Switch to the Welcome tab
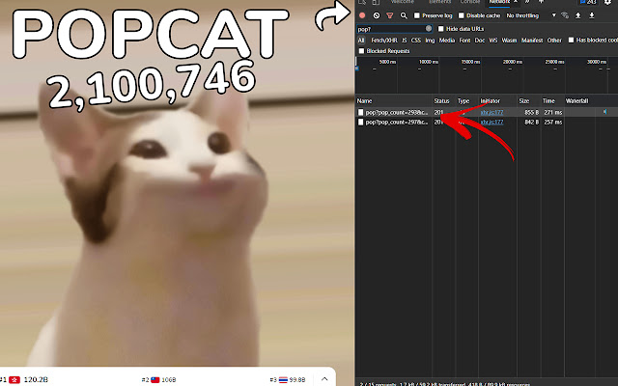This screenshot has width=618, height=386. 402,2
